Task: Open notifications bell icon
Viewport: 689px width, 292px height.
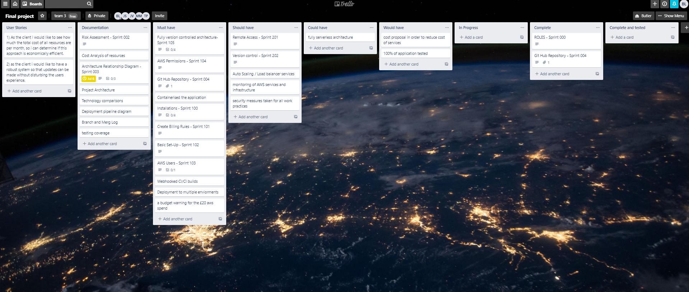Action: tap(674, 4)
